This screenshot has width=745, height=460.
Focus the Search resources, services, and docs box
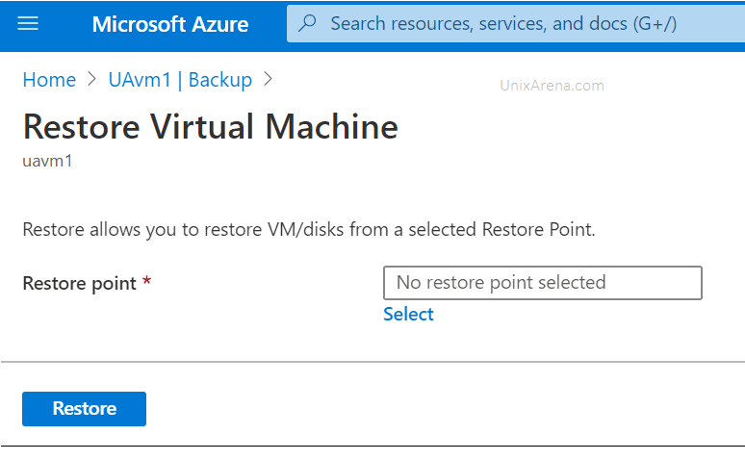(516, 24)
